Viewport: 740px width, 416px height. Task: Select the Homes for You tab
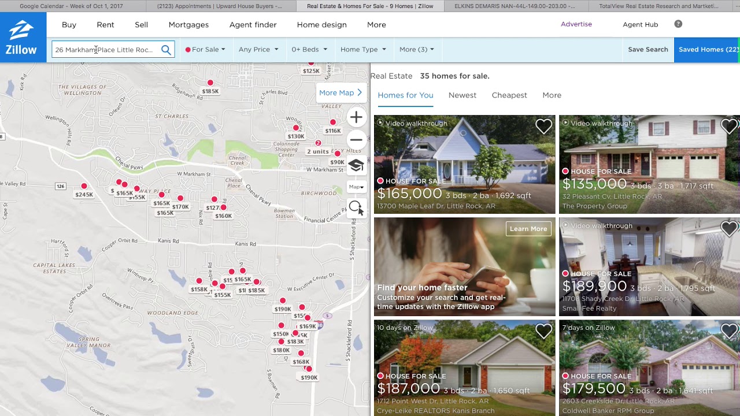point(405,95)
